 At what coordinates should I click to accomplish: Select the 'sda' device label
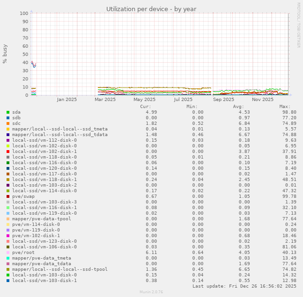(x=16, y=112)
